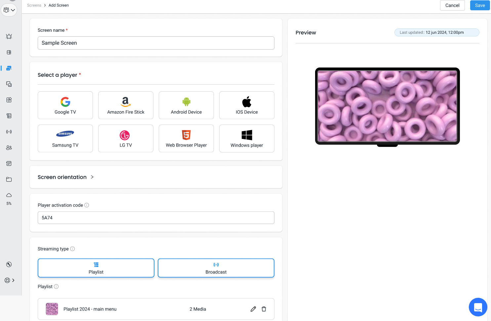The image size is (491, 321).
Task: Cancel adding the screen
Action: 452,5
